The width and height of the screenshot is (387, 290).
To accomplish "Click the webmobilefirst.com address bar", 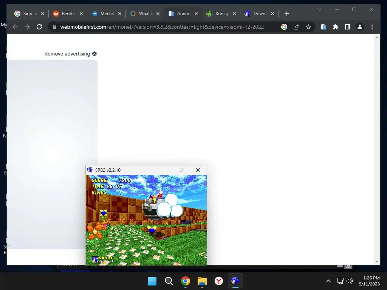I will [162, 27].
